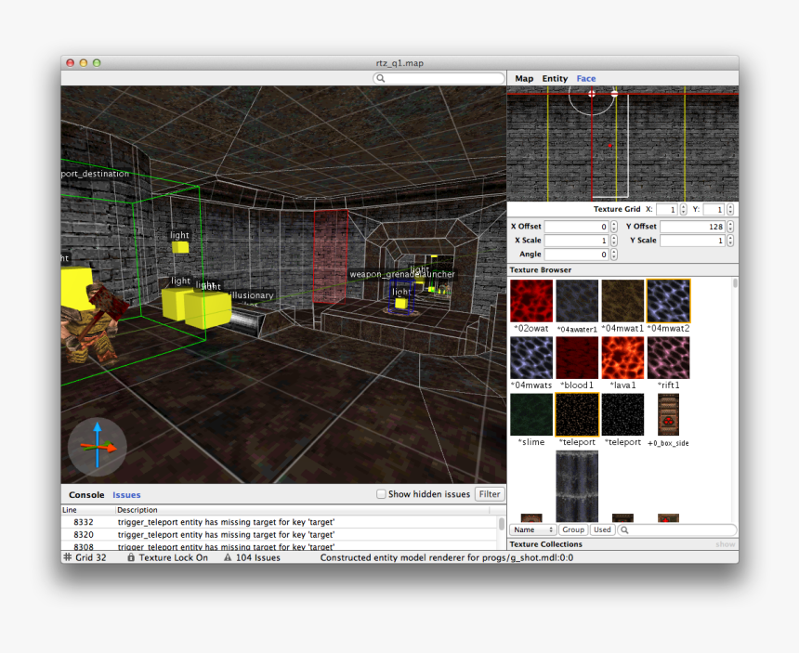The image size is (799, 653).
Task: Select the *lava1 texture
Action: point(622,358)
